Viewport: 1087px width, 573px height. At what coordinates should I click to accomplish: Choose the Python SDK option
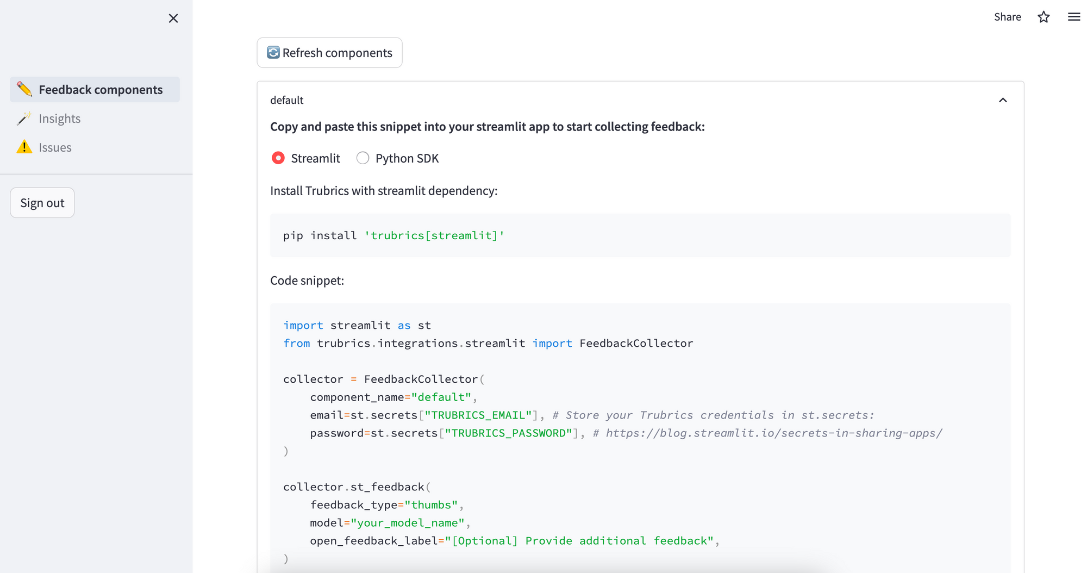[x=363, y=158]
